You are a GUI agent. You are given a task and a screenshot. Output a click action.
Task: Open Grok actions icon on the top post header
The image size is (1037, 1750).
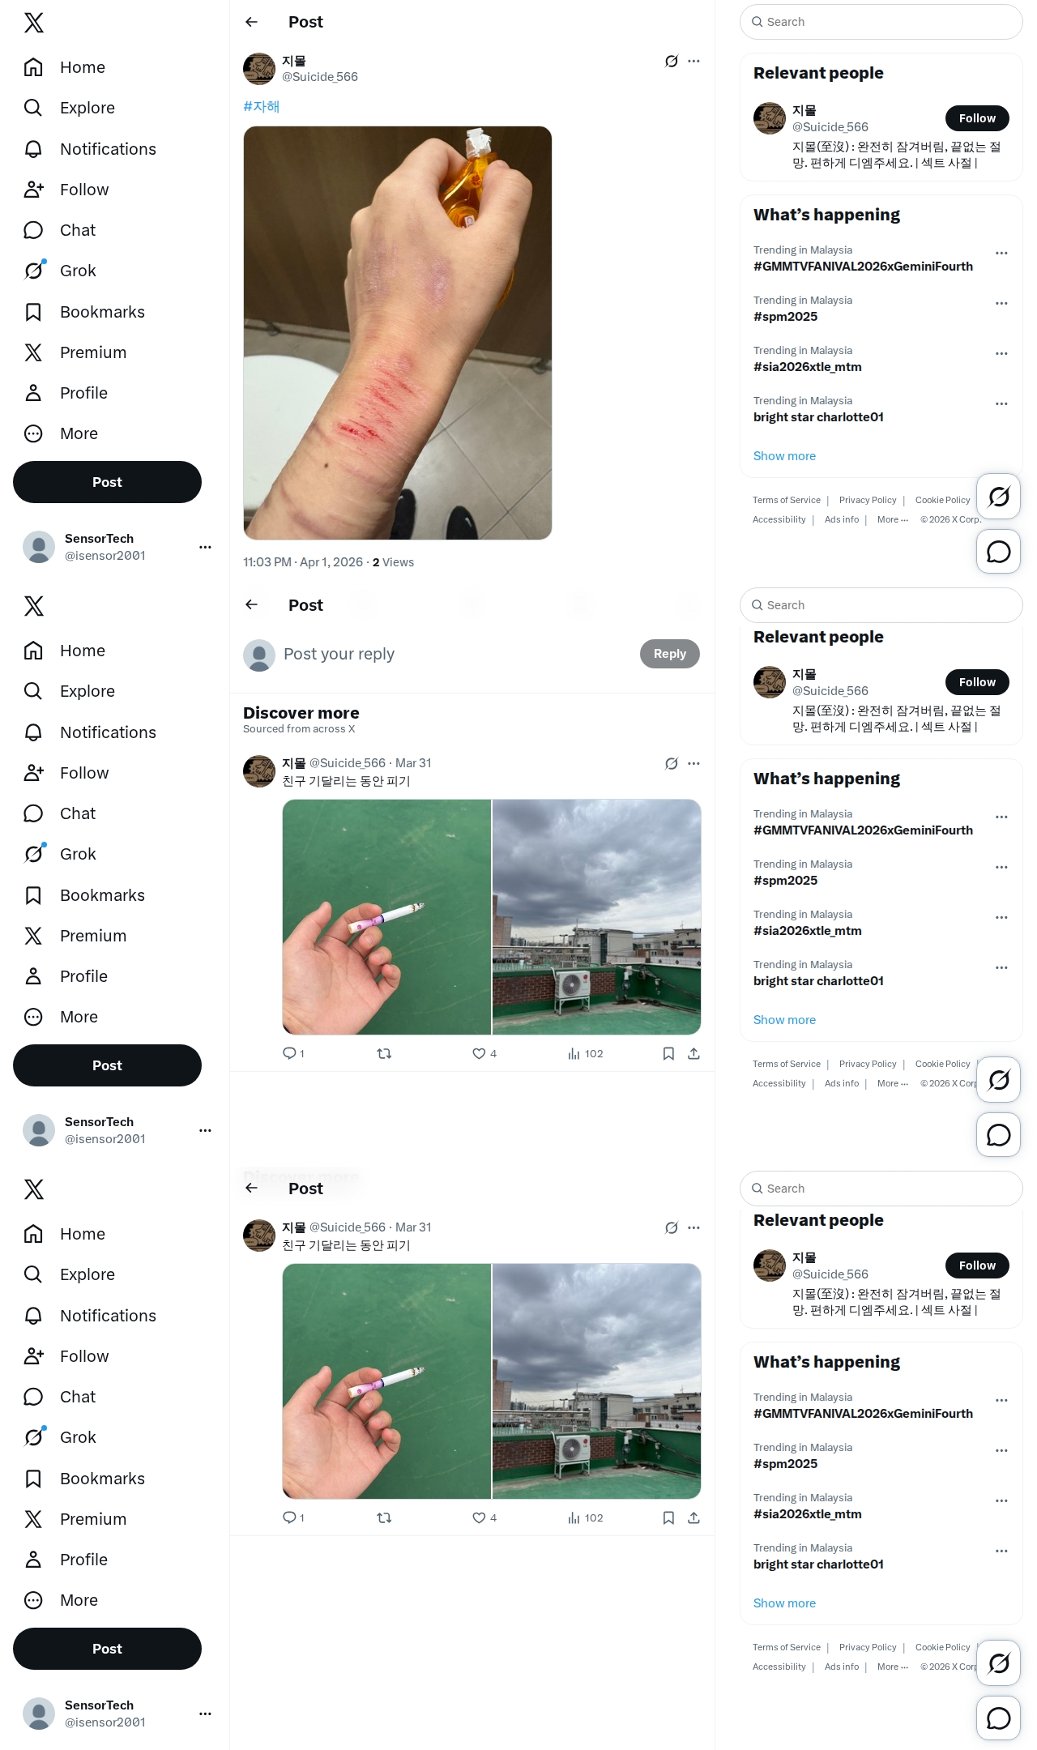tap(671, 61)
